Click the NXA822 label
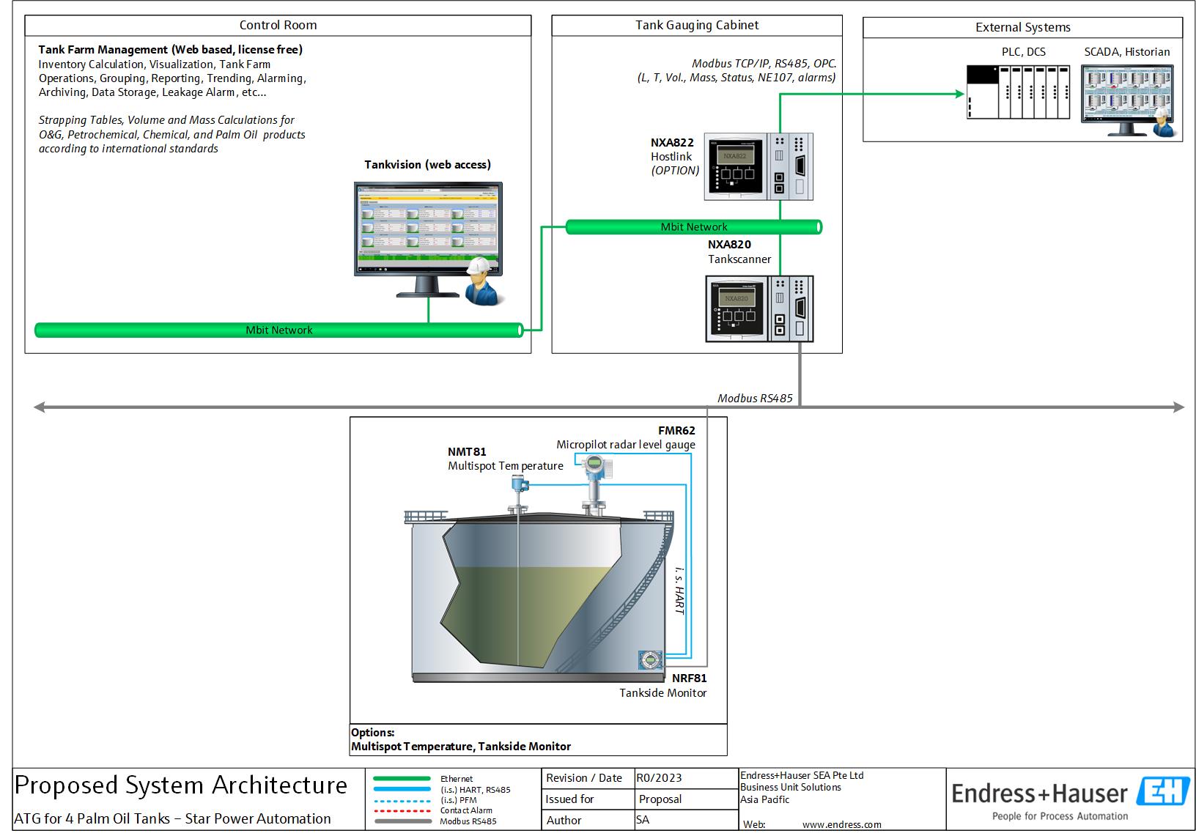 (672, 143)
